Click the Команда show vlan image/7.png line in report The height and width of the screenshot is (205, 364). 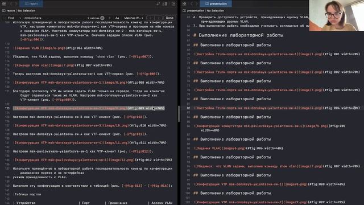point(63,65)
